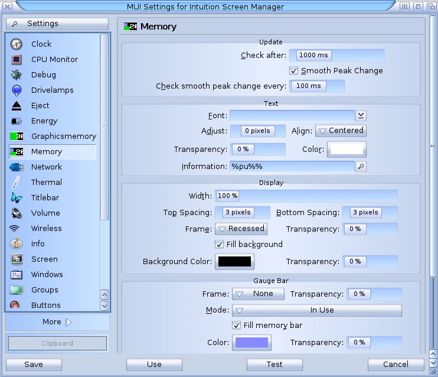Image resolution: width=438 pixels, height=377 pixels.
Task: Open the Graphicsmemory gauge icon
Action: tap(17, 136)
